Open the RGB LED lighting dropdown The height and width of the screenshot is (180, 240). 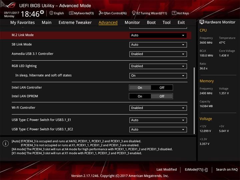click(x=158, y=66)
